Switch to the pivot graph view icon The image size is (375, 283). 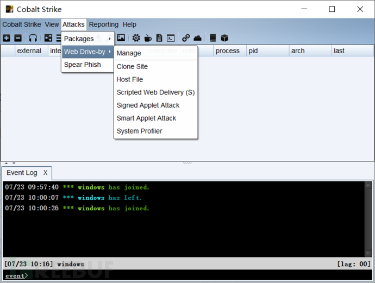[48, 38]
